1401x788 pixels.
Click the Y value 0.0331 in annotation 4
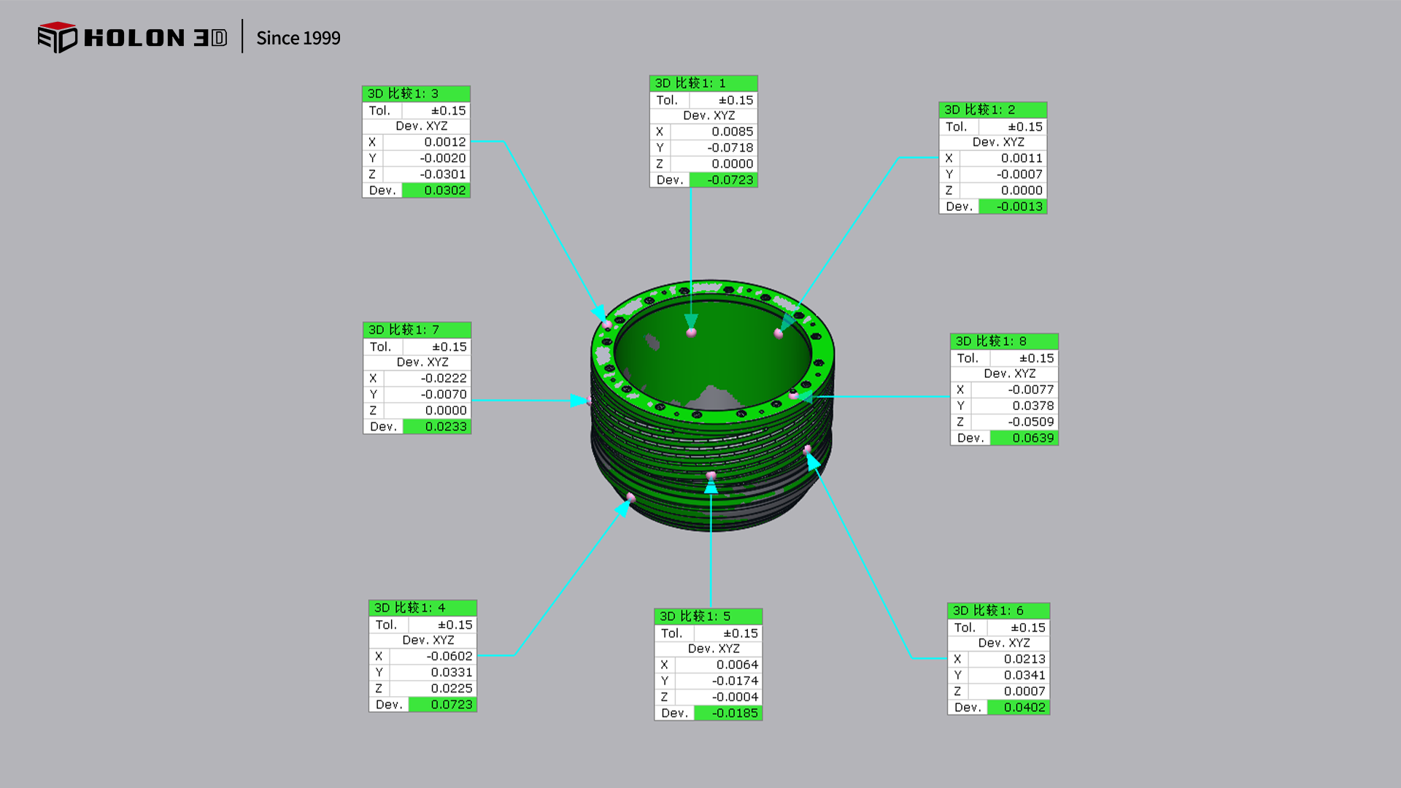click(x=451, y=673)
